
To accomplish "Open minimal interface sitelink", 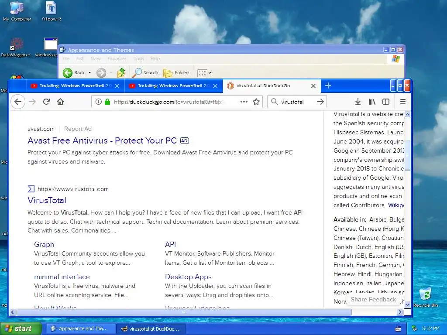I will 62,277.
